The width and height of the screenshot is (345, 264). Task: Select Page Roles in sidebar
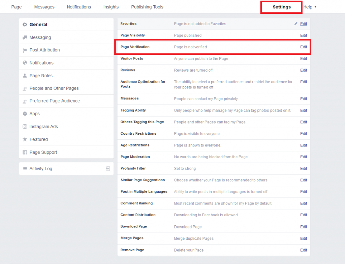pos(66,76)
